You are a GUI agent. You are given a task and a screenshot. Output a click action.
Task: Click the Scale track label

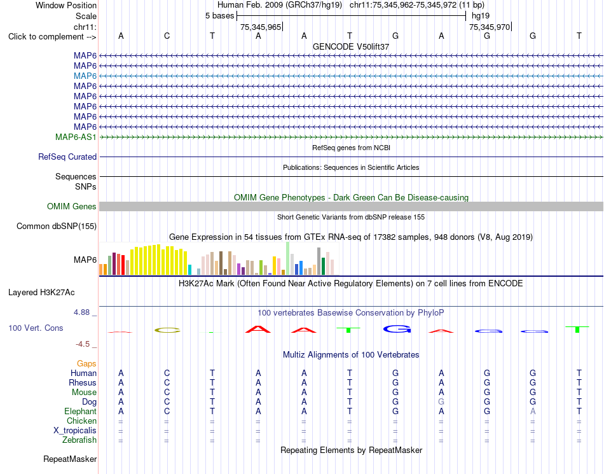pyautogui.click(x=86, y=16)
